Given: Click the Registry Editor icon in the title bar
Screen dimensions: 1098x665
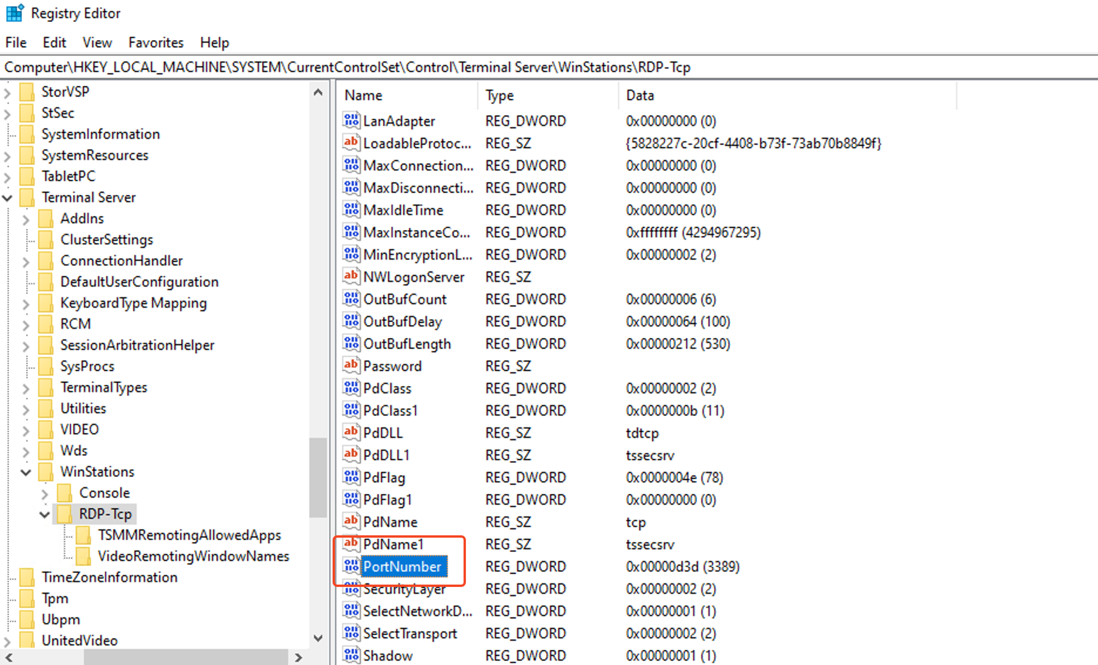Looking at the screenshot, I should [x=15, y=12].
